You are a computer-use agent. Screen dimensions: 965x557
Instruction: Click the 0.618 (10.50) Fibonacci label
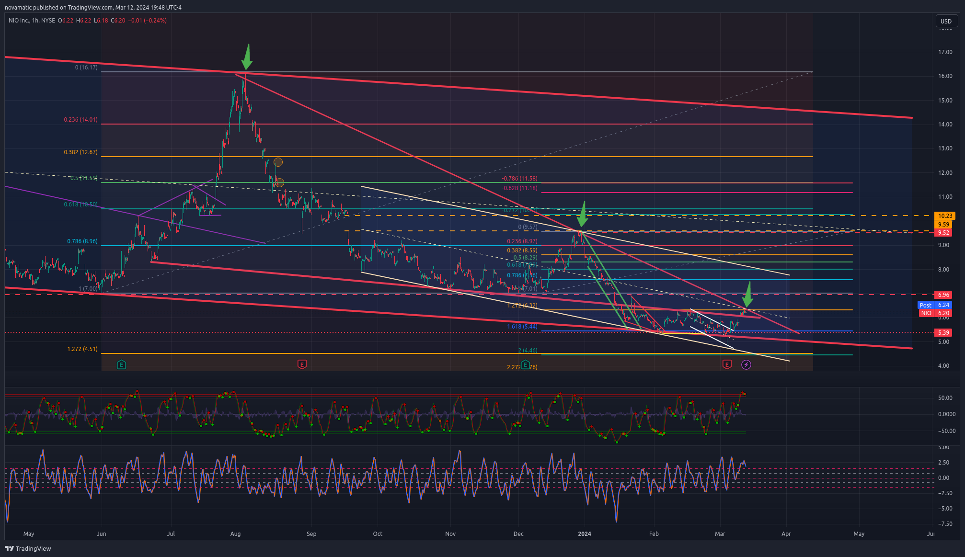coord(80,205)
